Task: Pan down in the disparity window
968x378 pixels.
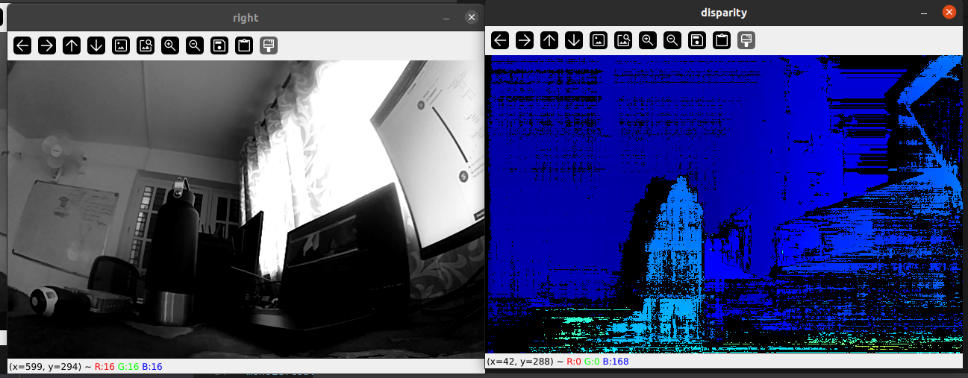Action: [x=574, y=40]
